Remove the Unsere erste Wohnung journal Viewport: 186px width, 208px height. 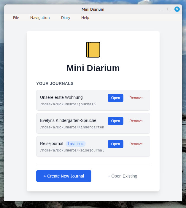tap(136, 98)
